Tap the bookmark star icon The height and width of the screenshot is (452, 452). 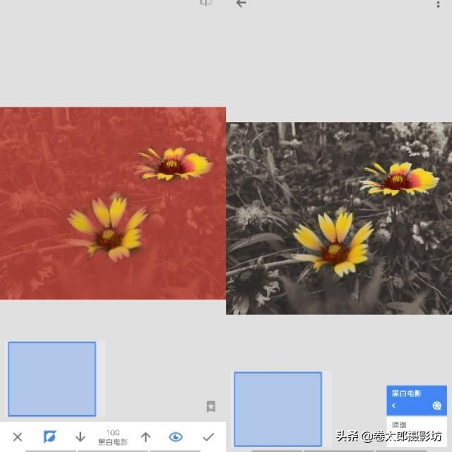(210, 406)
